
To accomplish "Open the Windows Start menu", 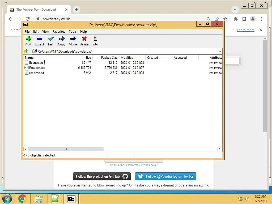I will click(x=7, y=199).
